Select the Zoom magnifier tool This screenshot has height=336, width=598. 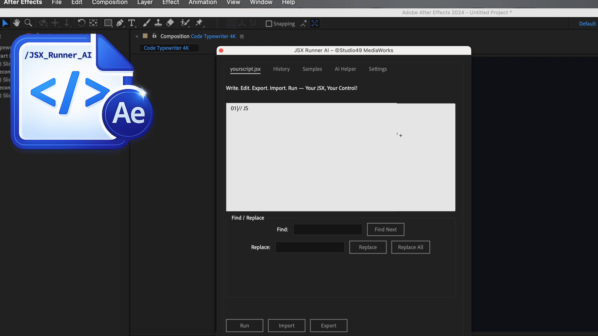click(x=28, y=23)
